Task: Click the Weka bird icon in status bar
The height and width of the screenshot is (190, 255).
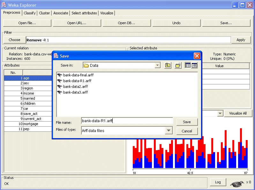Action: pos(236,183)
